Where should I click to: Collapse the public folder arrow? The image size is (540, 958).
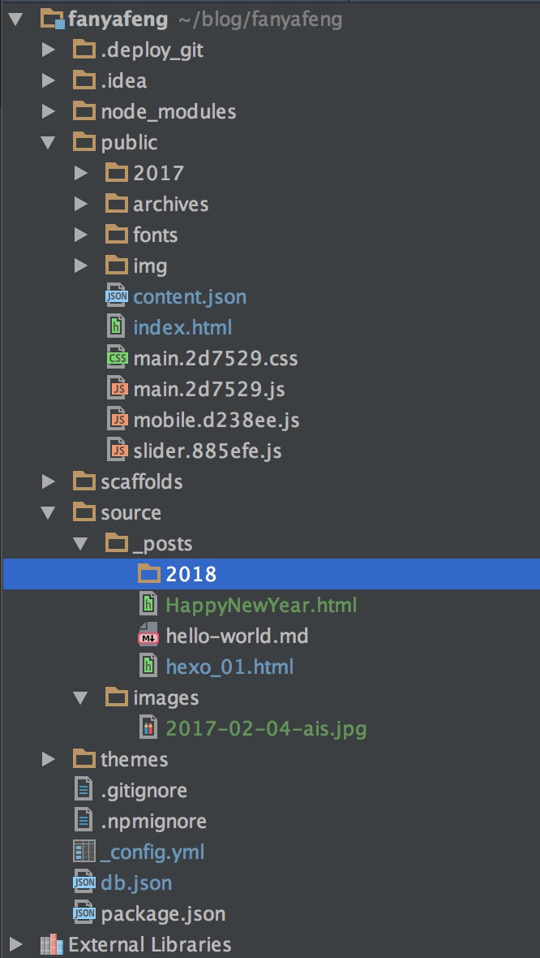(x=49, y=142)
